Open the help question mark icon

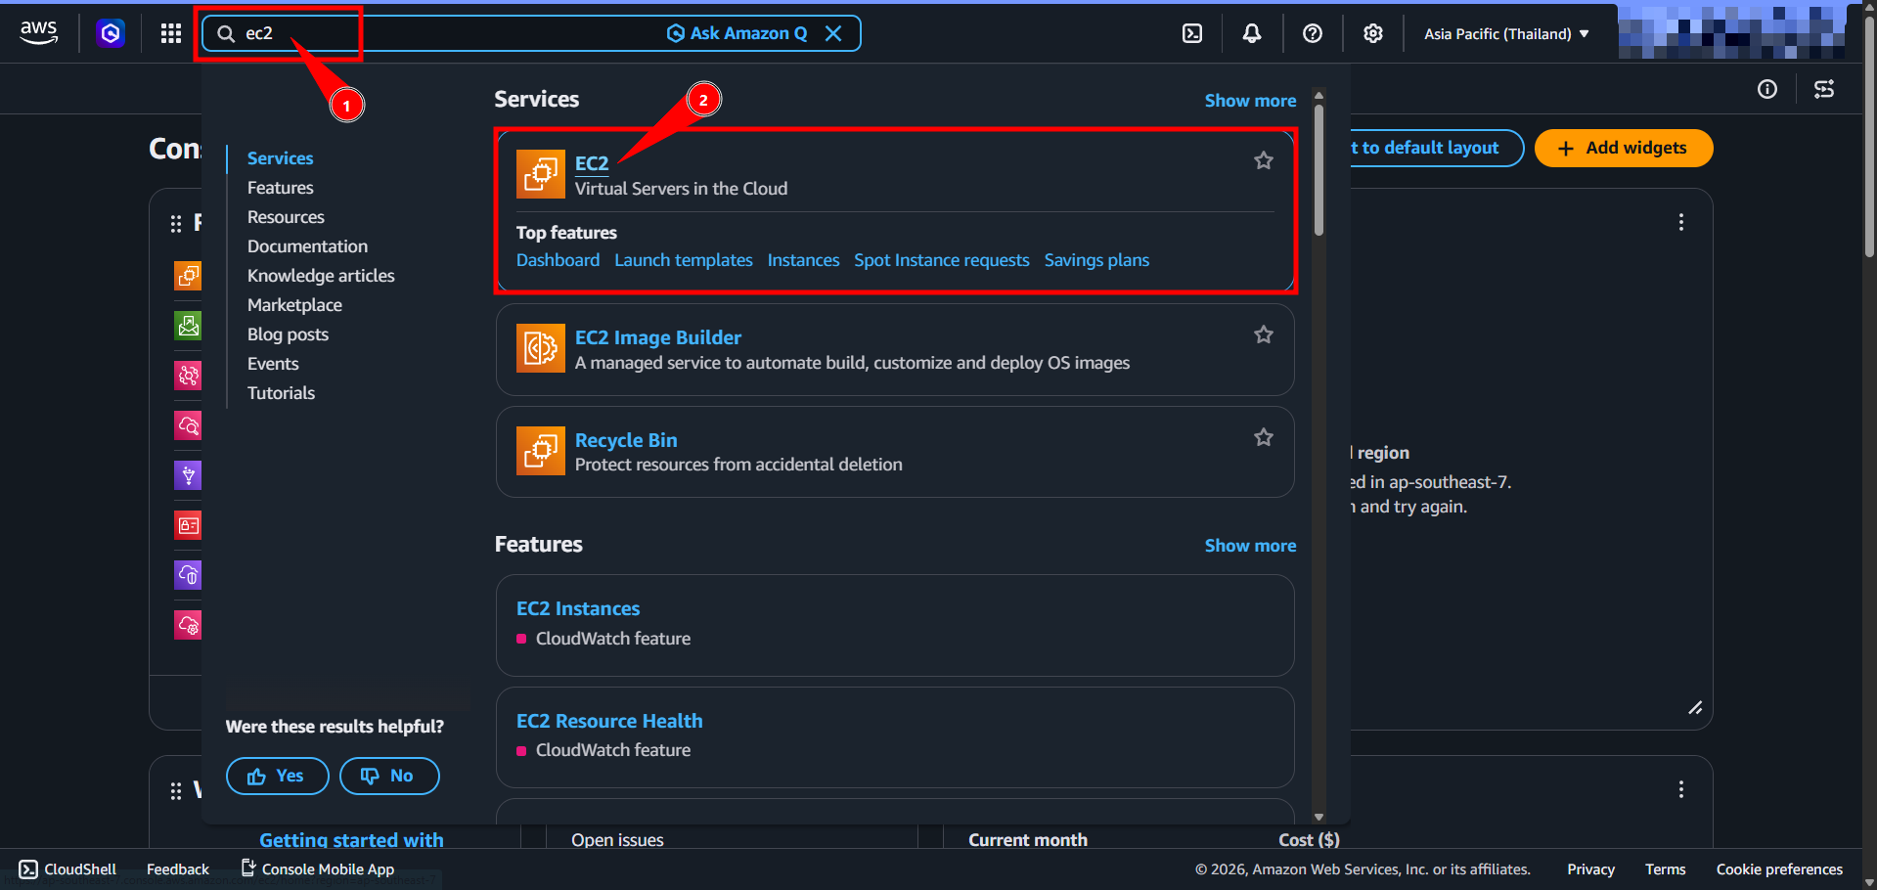pos(1313,33)
